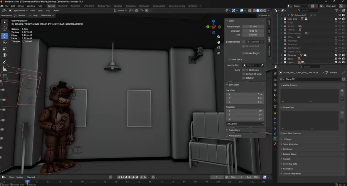Click the Z axis on navigation gizmo
The height and width of the screenshot is (186, 347).
(214, 21)
